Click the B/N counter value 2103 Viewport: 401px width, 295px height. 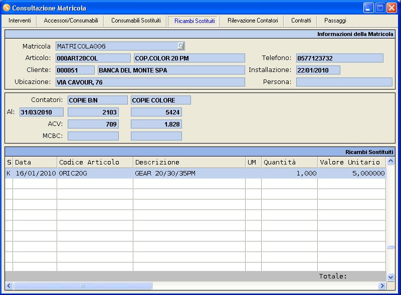click(x=93, y=112)
